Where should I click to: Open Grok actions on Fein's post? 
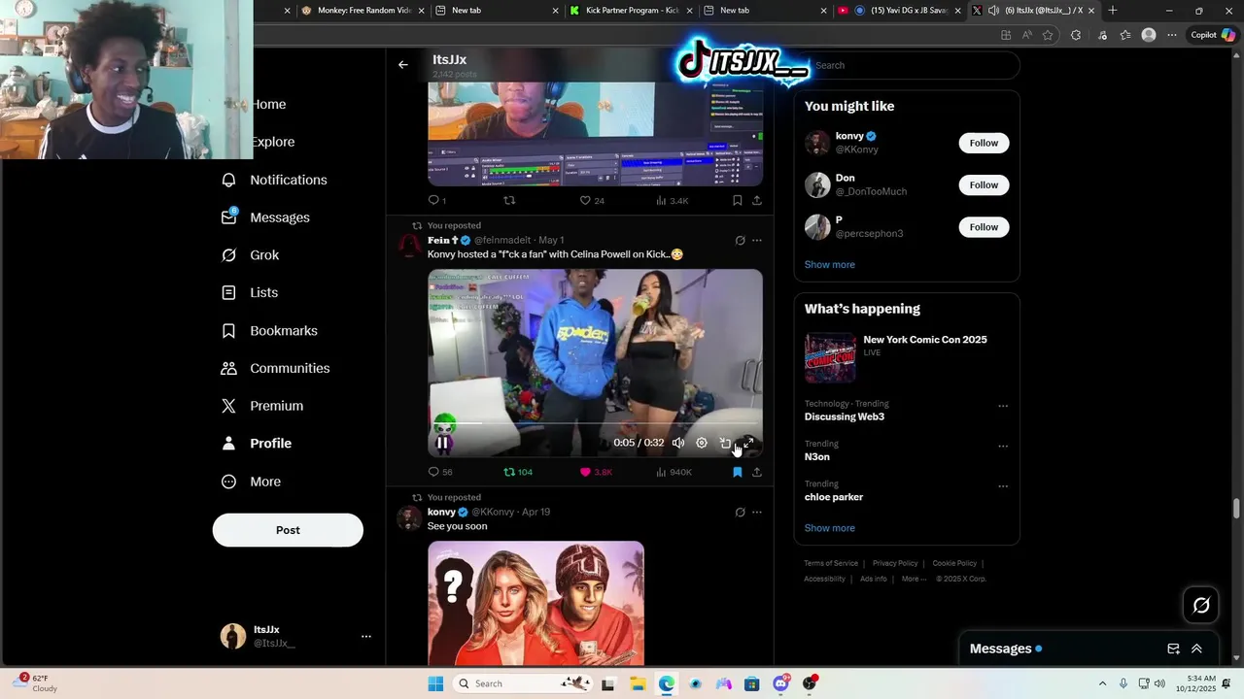point(740,240)
